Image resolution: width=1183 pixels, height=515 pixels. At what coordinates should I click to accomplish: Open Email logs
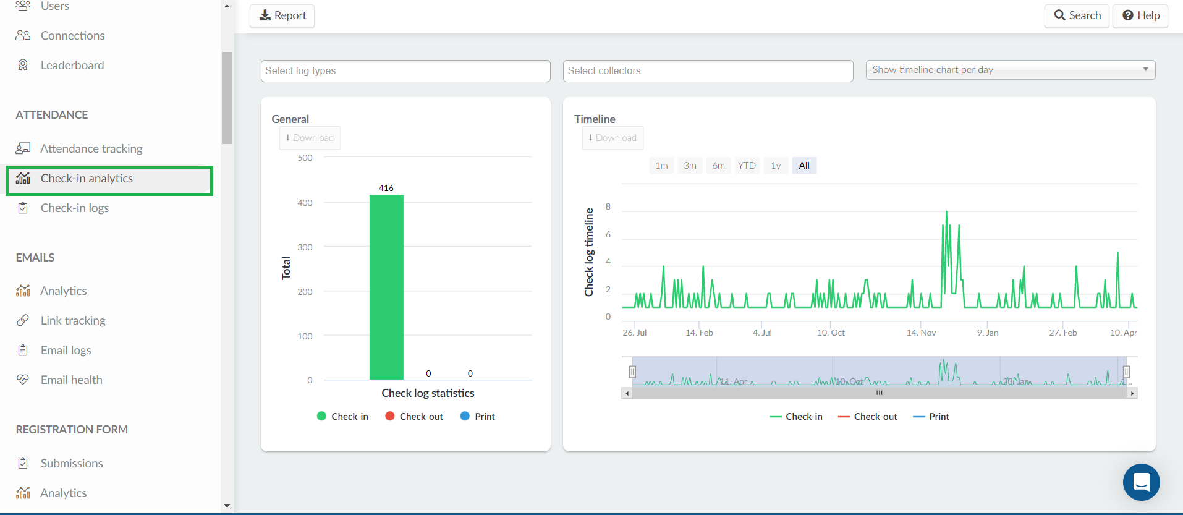[66, 350]
